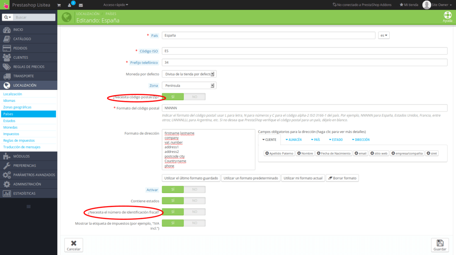456x255 pixels.
Task: Expand the ALMACÉN fields tab
Action: click(293, 140)
